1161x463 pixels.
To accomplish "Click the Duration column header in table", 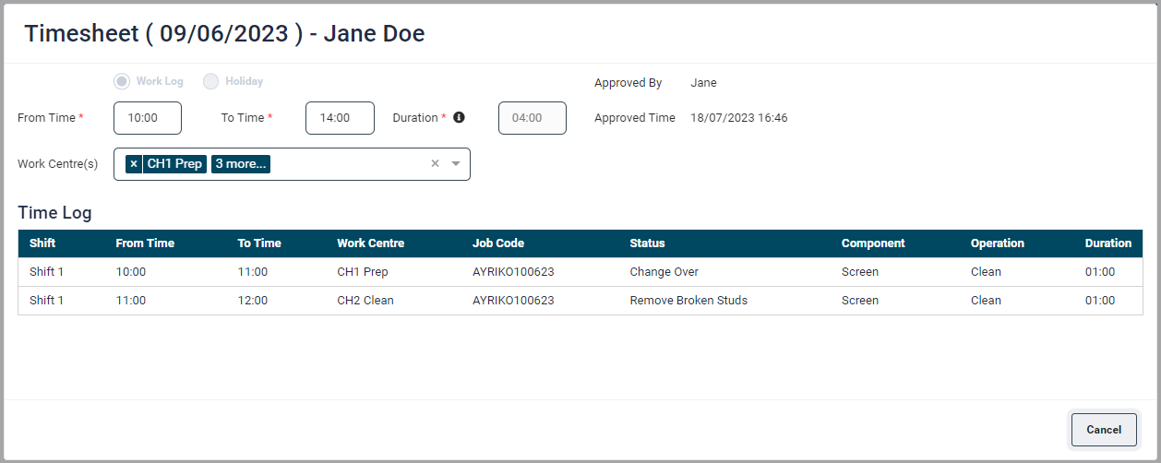I will click(x=1107, y=243).
